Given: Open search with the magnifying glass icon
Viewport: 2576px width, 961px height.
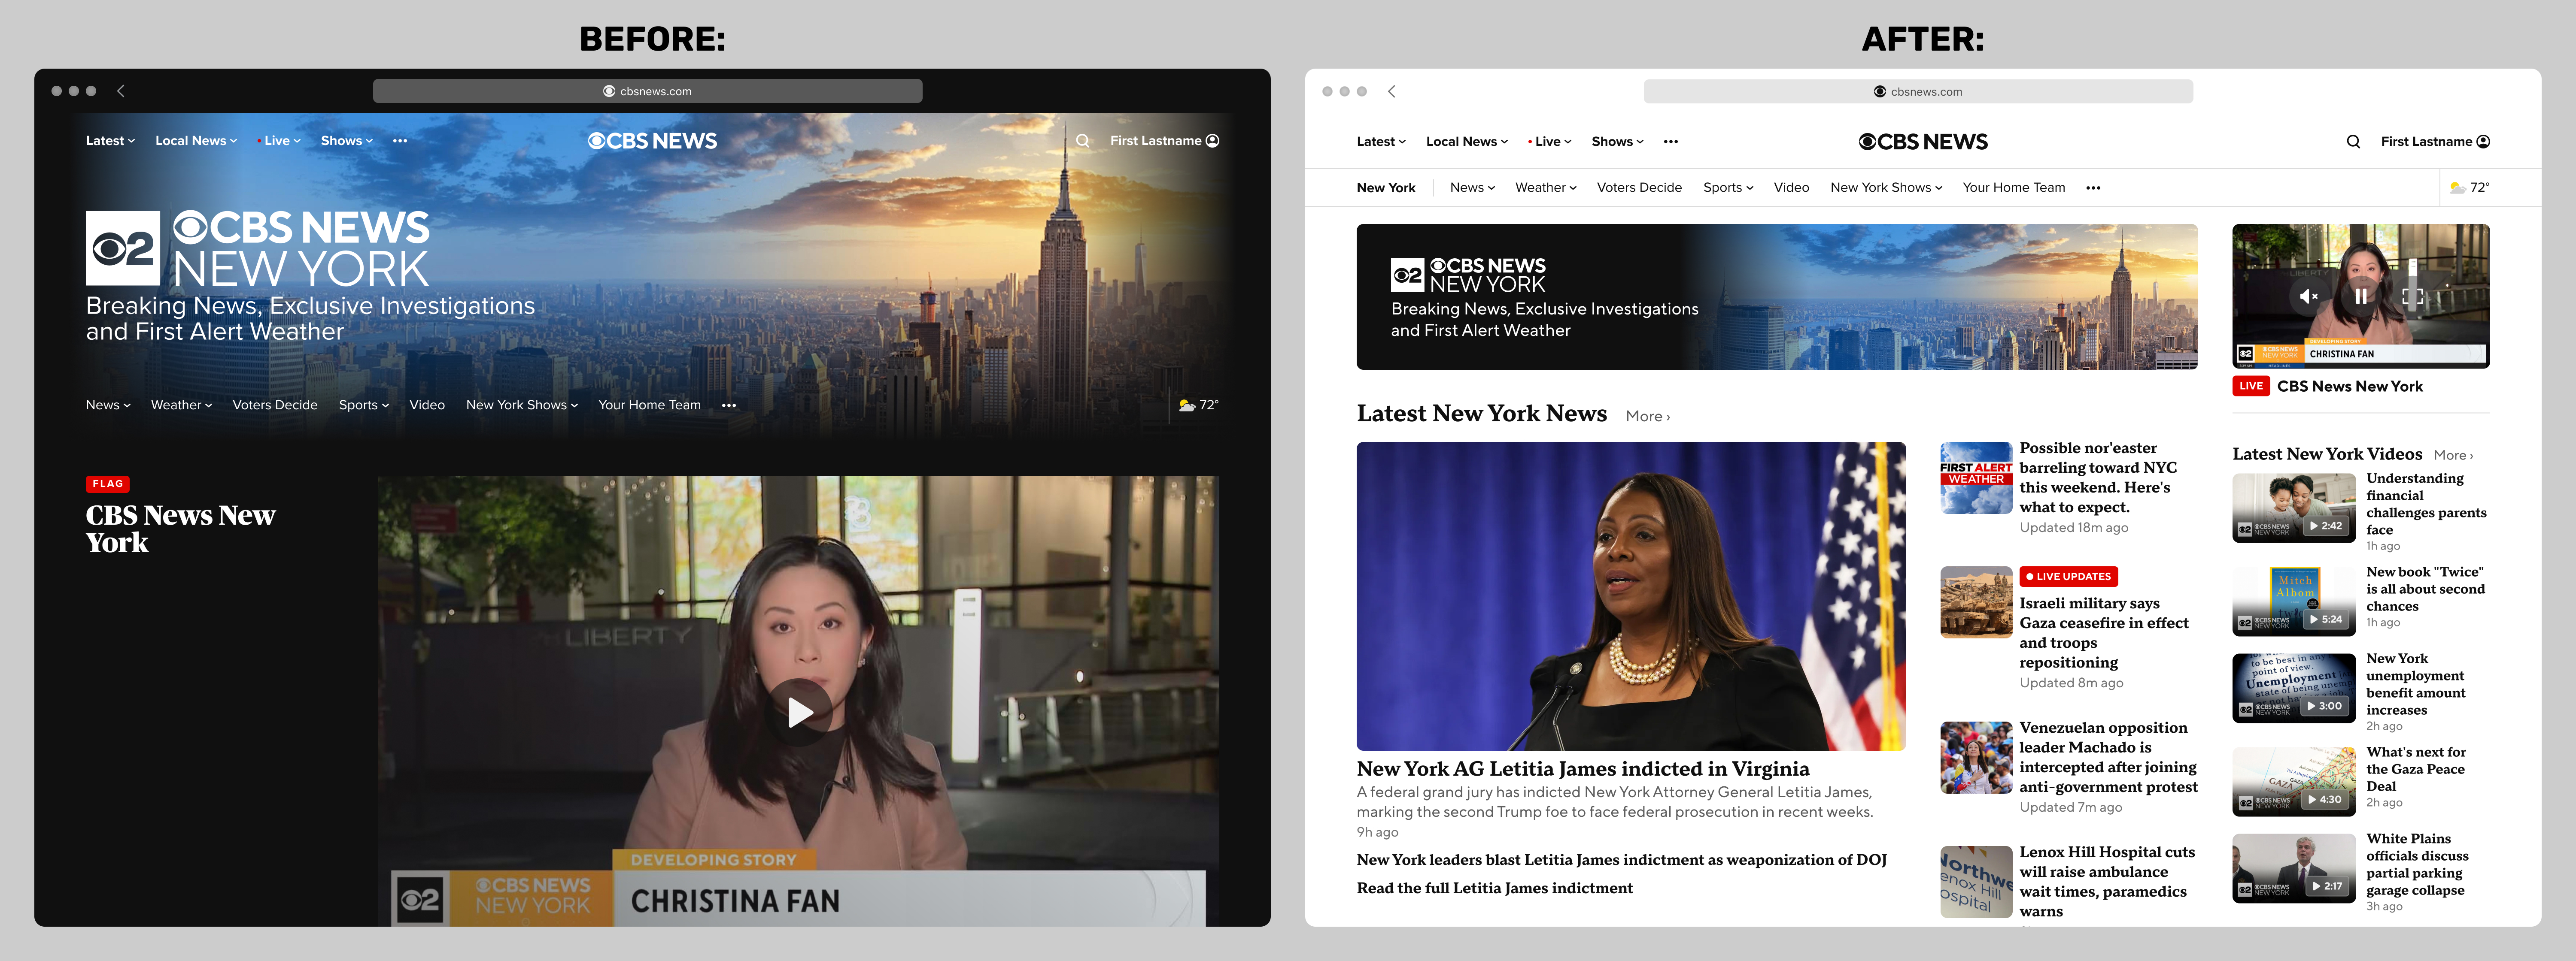Looking at the screenshot, I should point(2354,141).
